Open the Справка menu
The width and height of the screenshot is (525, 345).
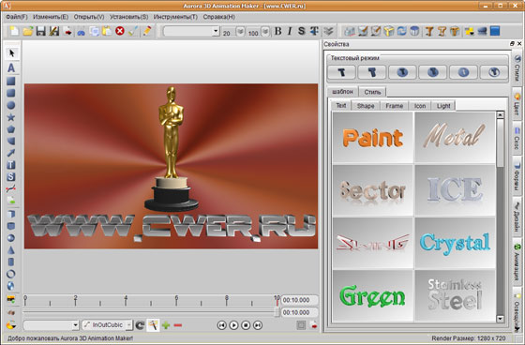[x=219, y=17]
